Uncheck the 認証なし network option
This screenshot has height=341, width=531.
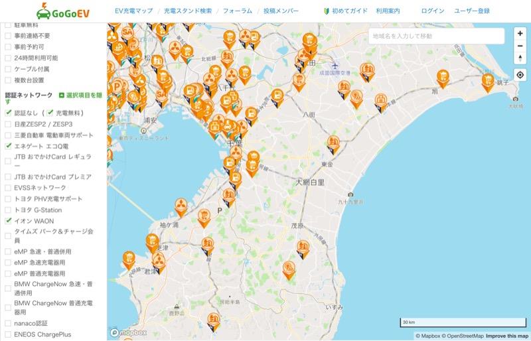(x=8, y=113)
